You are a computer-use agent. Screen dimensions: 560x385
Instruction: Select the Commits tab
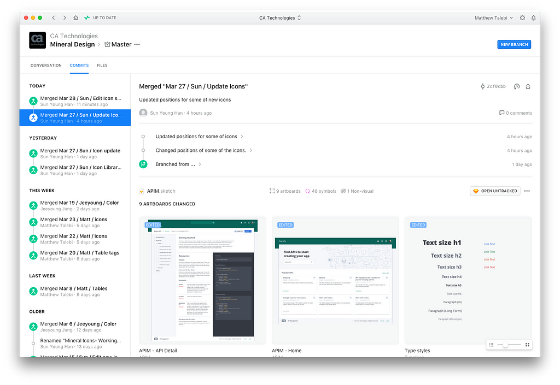pyautogui.click(x=79, y=65)
